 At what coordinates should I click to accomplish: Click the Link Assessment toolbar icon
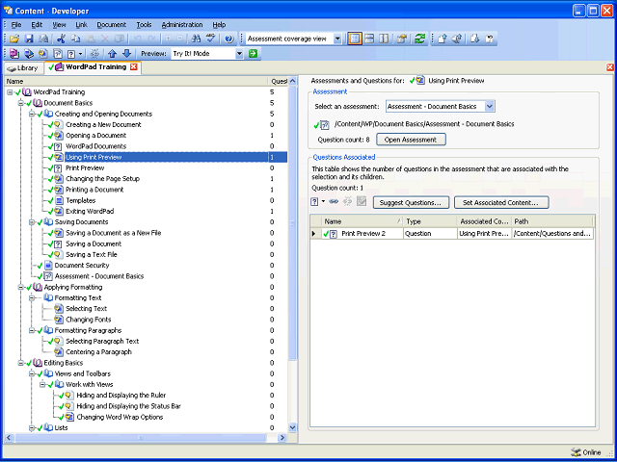pos(58,54)
